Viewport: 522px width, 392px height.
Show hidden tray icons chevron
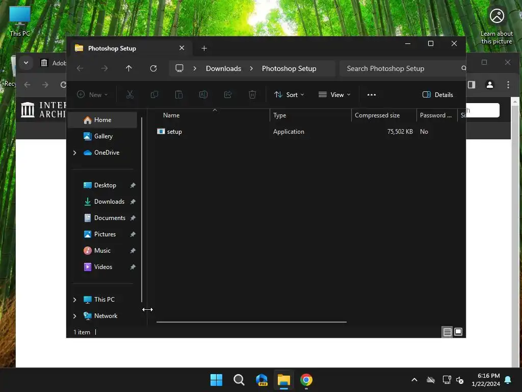pos(414,380)
